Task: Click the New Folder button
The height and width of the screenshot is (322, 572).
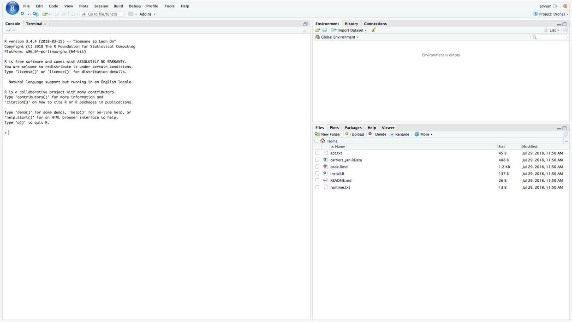Action: 328,134
